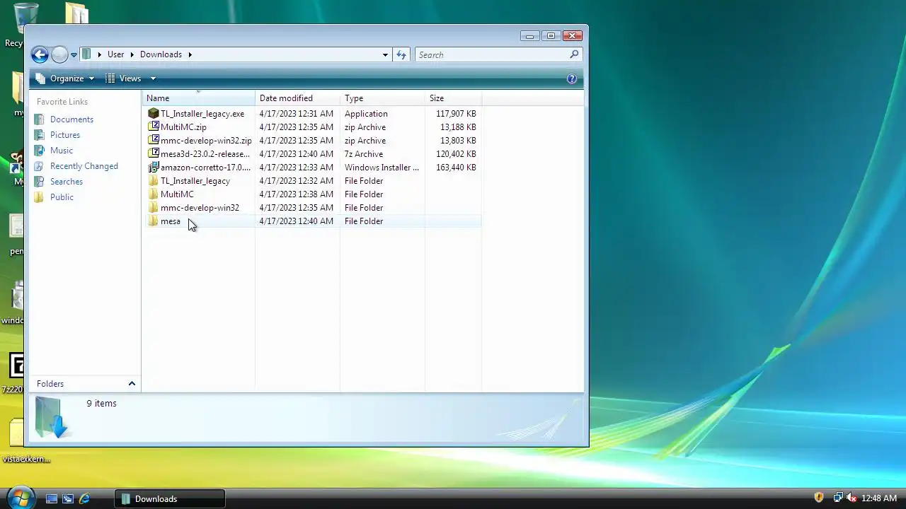Open Music favorite link
906x509 pixels.
click(62, 151)
